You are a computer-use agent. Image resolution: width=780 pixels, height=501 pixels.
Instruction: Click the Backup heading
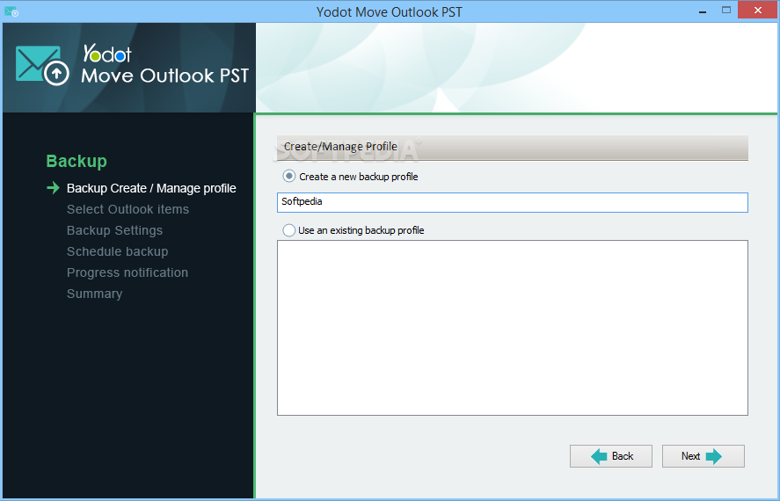77,161
